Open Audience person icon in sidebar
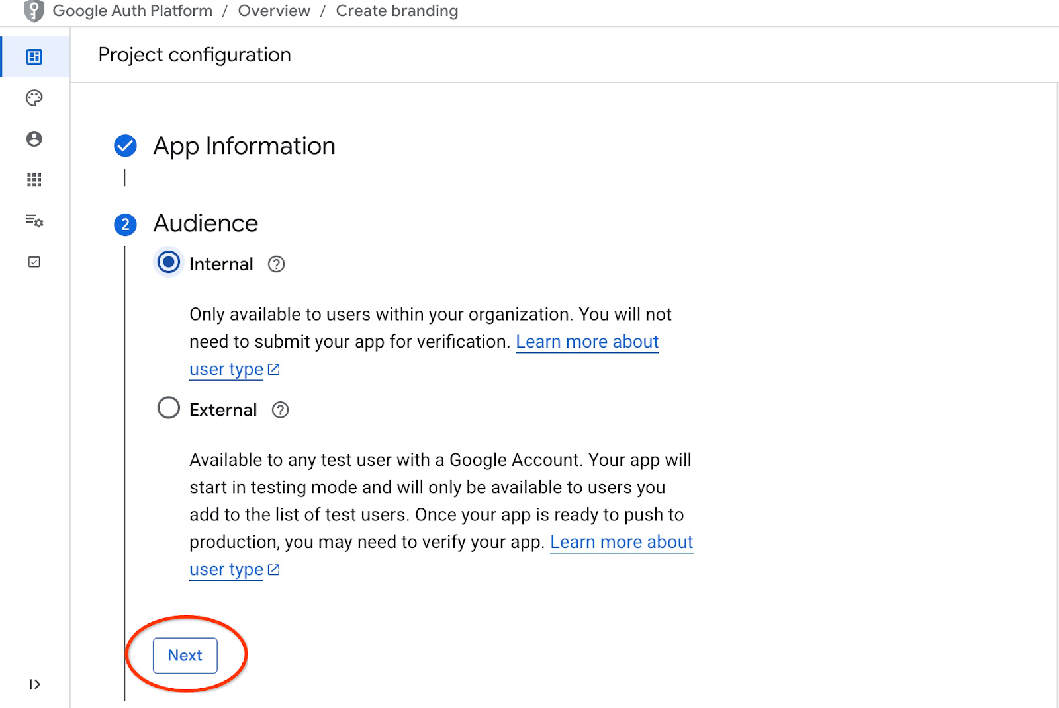Image resolution: width=1059 pixels, height=708 pixels. [x=34, y=139]
